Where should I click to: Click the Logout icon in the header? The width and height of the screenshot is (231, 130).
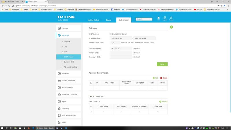[165, 18]
